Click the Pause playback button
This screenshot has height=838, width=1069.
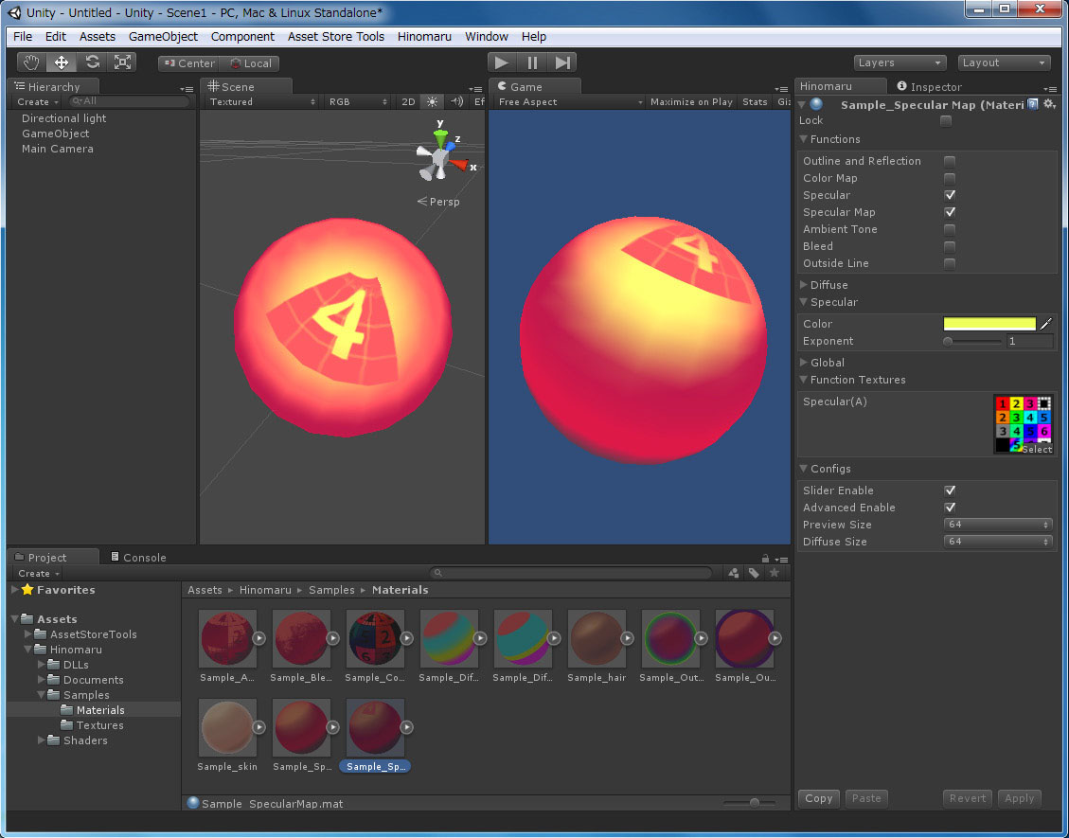click(532, 62)
